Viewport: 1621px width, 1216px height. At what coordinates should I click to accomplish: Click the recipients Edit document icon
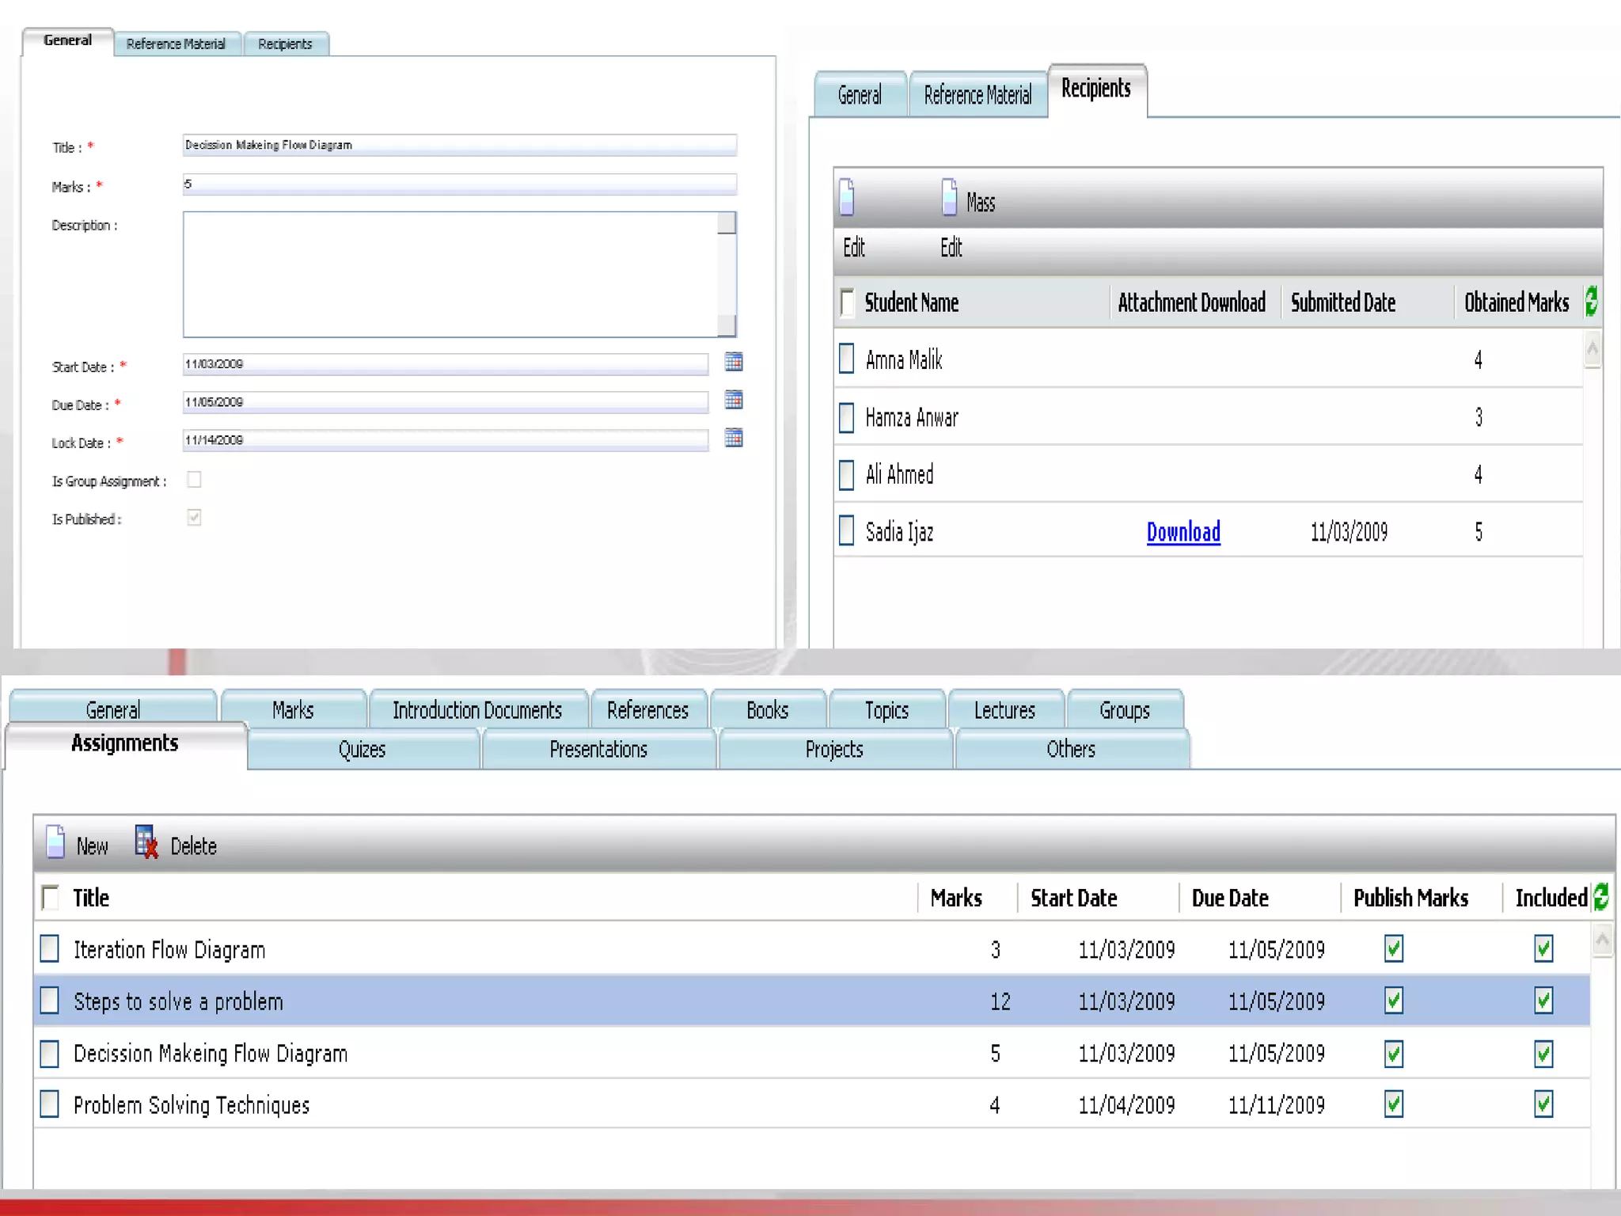tap(847, 197)
